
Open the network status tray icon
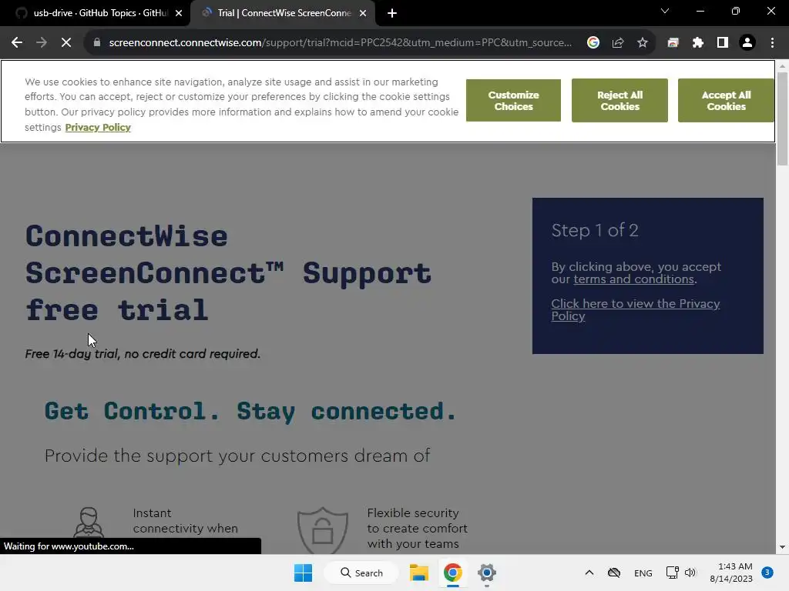pos(672,573)
